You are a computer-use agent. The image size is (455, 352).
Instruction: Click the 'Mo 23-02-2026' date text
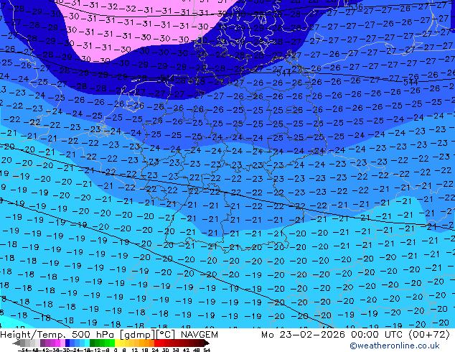pos(304,335)
